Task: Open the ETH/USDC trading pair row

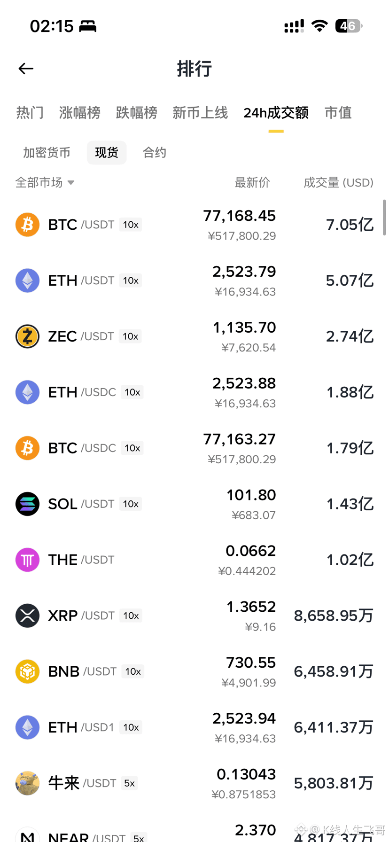Action: point(194,392)
